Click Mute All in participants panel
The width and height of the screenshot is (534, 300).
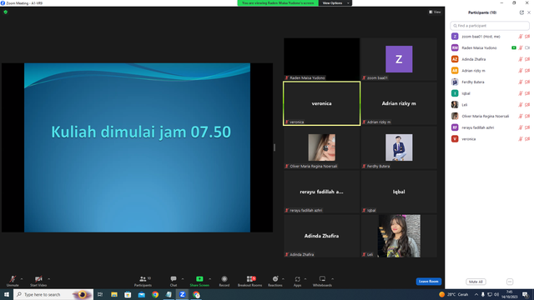tap(476, 282)
